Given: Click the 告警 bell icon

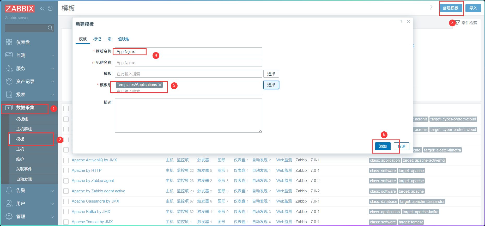Looking at the screenshot, I should (9, 190).
